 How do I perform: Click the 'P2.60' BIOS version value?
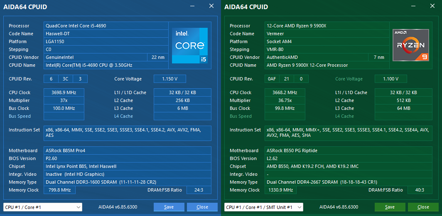[x=128, y=158]
